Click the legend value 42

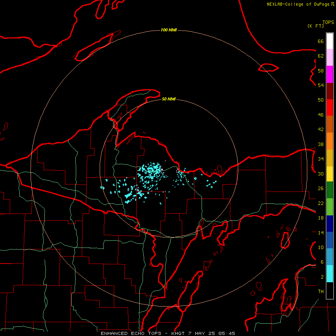321,130
